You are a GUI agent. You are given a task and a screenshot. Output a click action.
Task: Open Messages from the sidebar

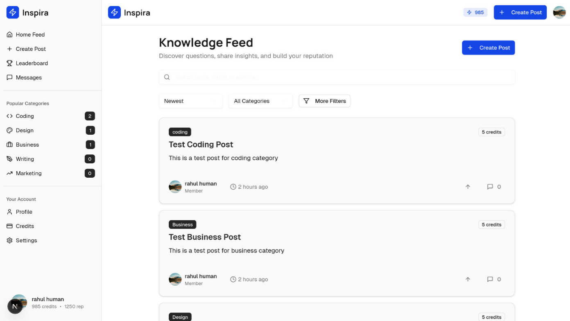(29, 77)
